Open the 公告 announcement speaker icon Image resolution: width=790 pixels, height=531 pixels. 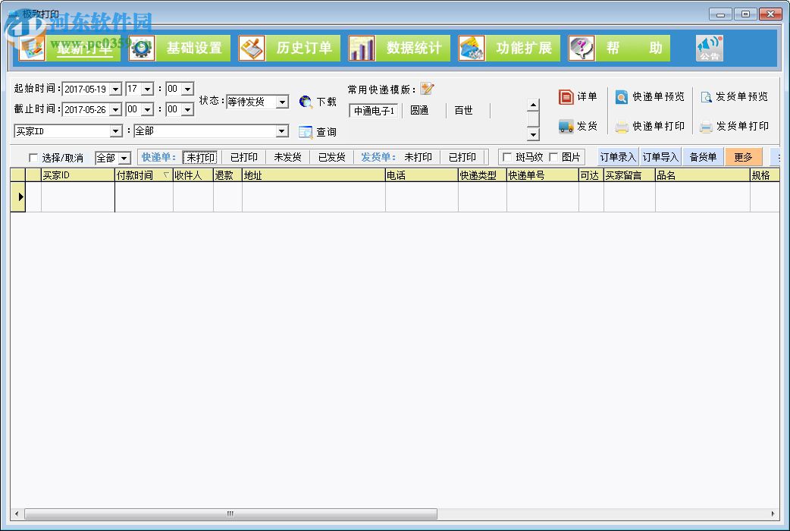[x=710, y=49]
